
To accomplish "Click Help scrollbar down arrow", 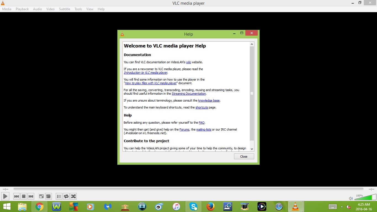I will click(x=252, y=149).
